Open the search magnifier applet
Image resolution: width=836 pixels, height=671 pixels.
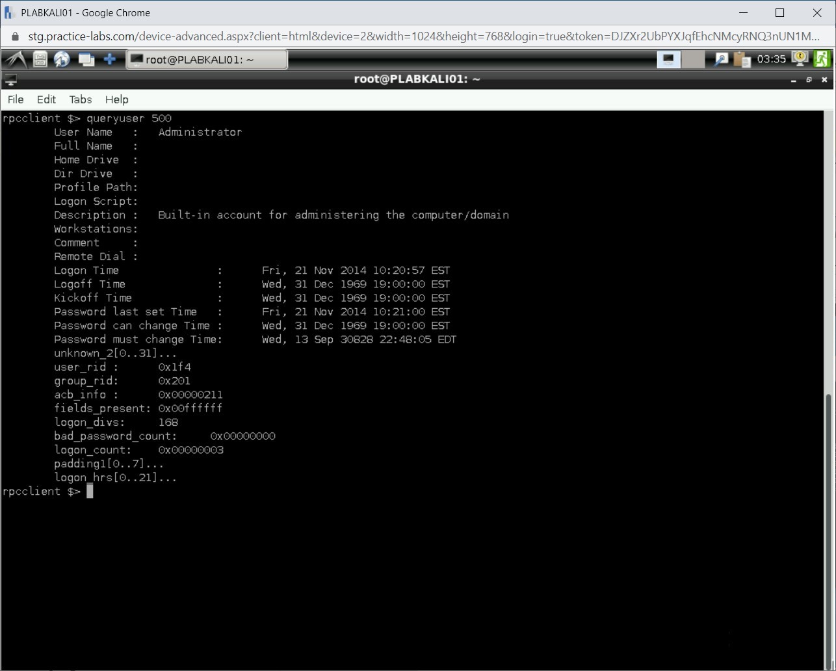click(x=721, y=60)
